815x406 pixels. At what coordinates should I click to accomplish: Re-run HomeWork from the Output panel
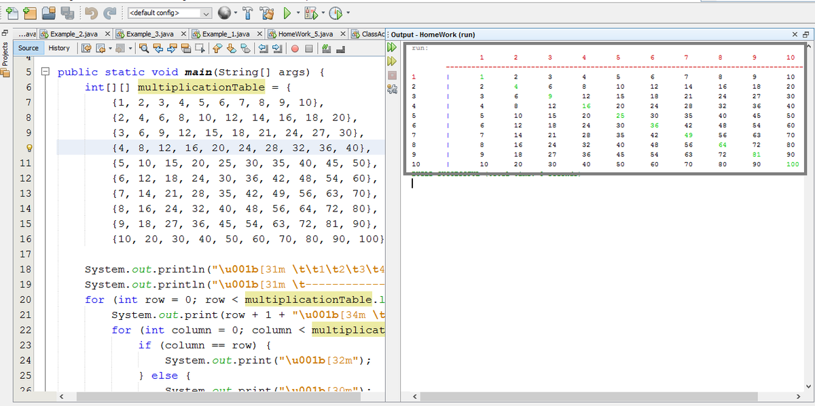[x=392, y=47]
